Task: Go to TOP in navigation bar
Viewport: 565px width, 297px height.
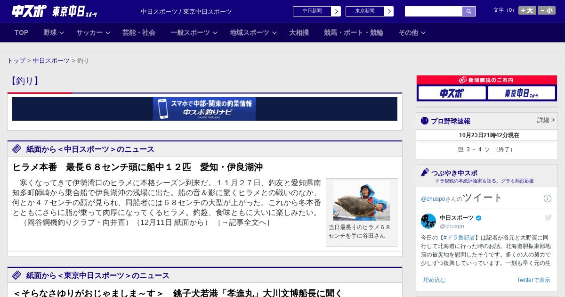Action: [x=22, y=33]
